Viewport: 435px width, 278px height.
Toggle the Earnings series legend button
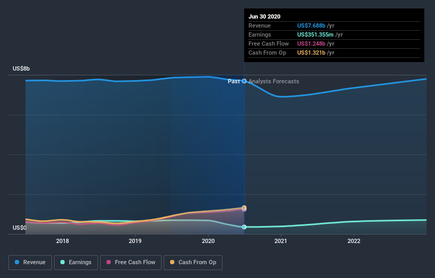coord(76,263)
